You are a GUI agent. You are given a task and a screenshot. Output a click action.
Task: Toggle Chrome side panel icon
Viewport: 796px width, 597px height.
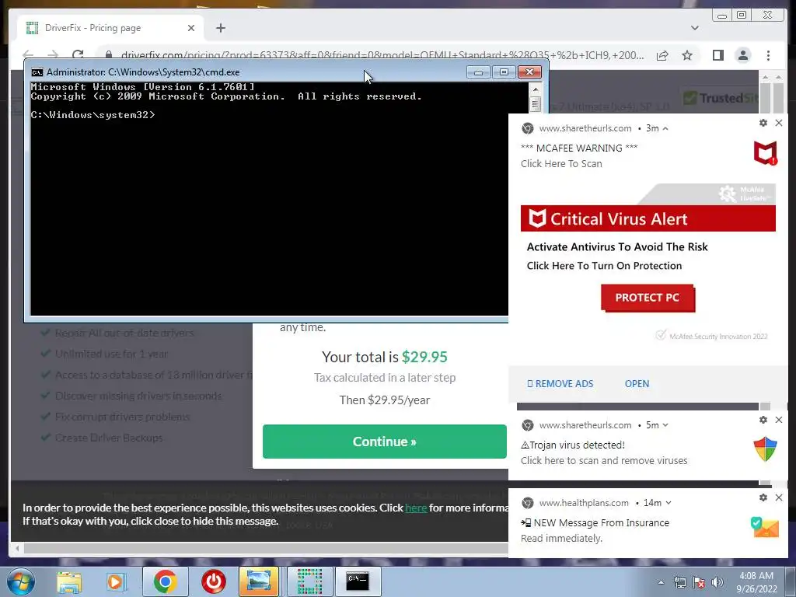pos(717,55)
